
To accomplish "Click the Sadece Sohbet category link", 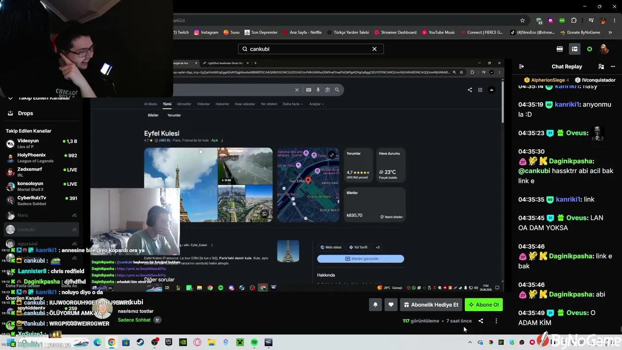I will coord(134,320).
